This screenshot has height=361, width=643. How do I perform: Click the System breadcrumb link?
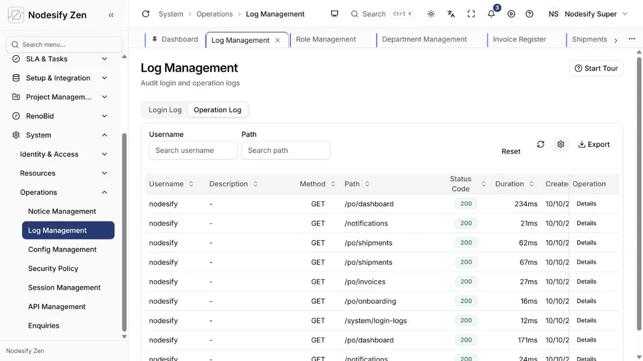171,14
